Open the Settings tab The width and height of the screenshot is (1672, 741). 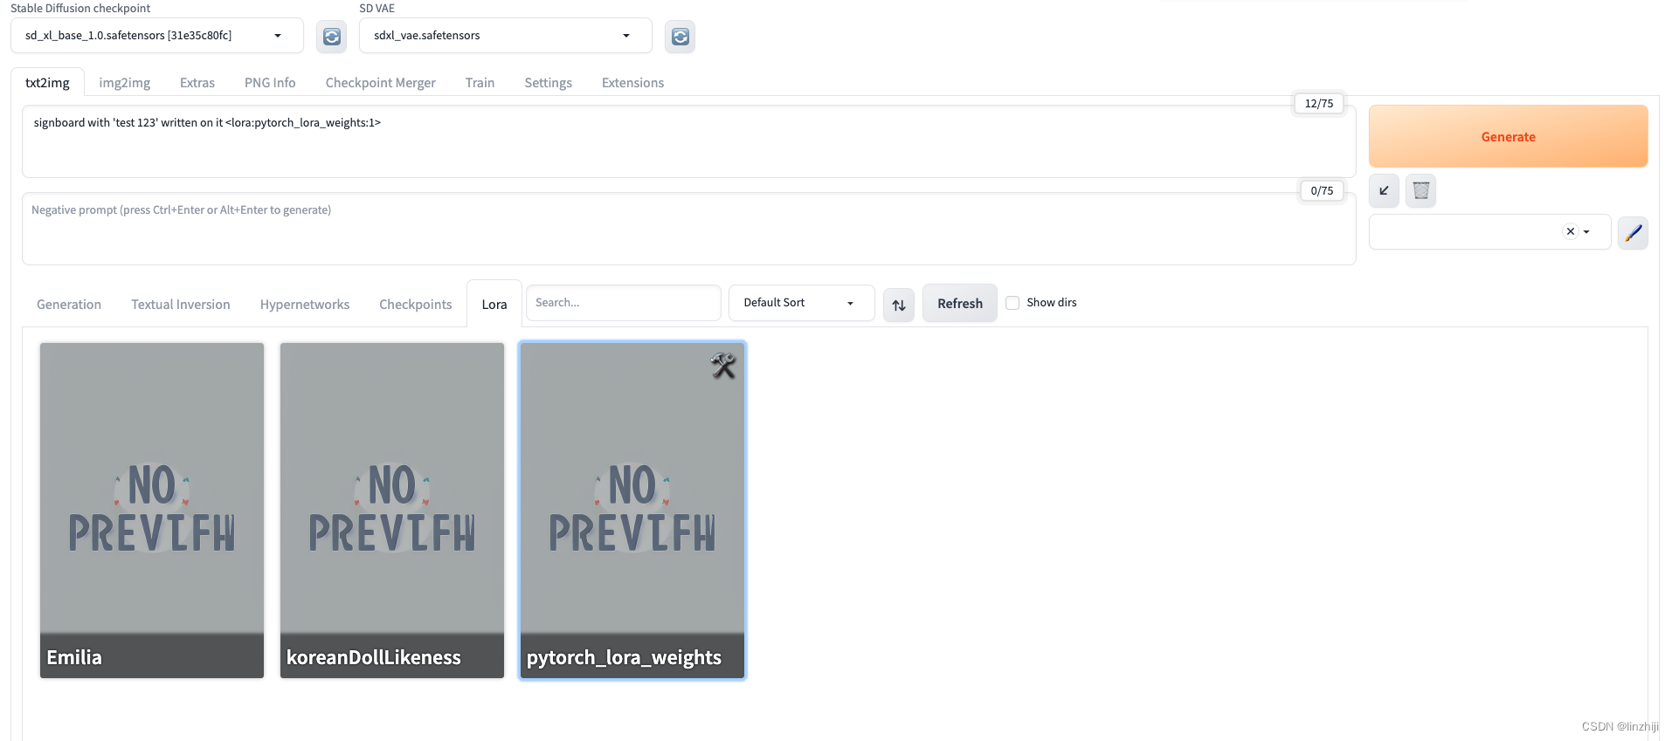(549, 83)
